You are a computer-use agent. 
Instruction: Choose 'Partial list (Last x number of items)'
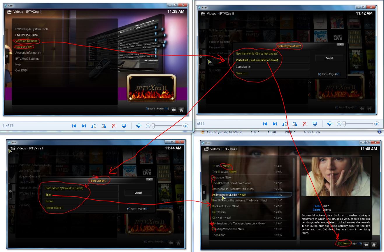coord(271,60)
